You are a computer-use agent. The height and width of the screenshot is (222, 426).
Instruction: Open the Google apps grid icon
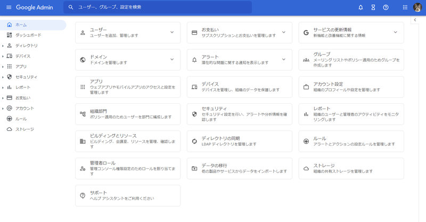click(405, 7)
